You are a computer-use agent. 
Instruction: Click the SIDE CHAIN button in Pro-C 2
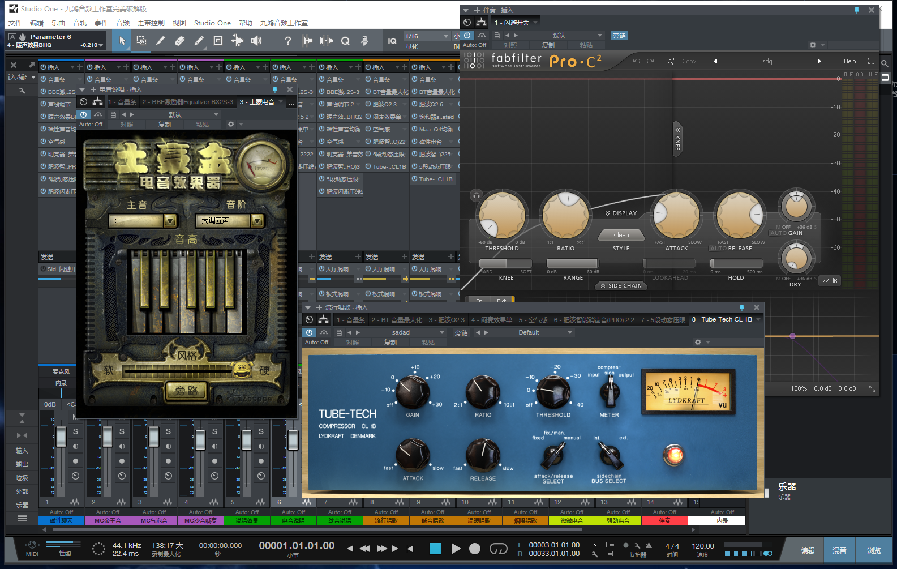(x=621, y=286)
